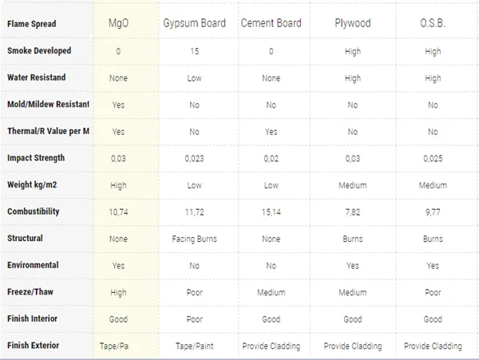Click the Freeze/Thaw row label
The width and height of the screenshot is (479, 360).
(x=30, y=292)
